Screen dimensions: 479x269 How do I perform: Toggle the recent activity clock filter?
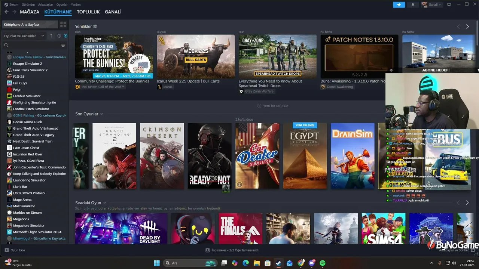[59, 36]
